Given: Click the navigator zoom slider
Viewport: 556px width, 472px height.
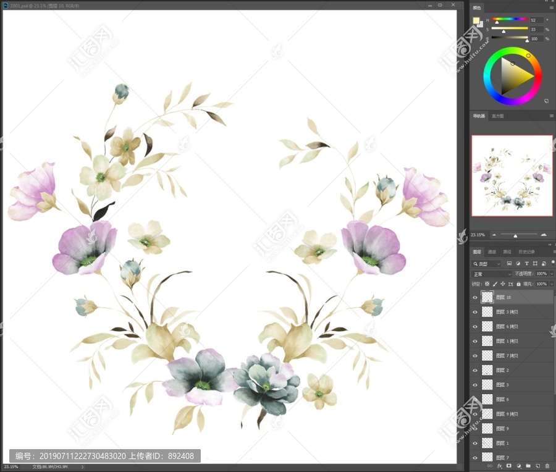Looking at the screenshot, I should [x=518, y=235].
